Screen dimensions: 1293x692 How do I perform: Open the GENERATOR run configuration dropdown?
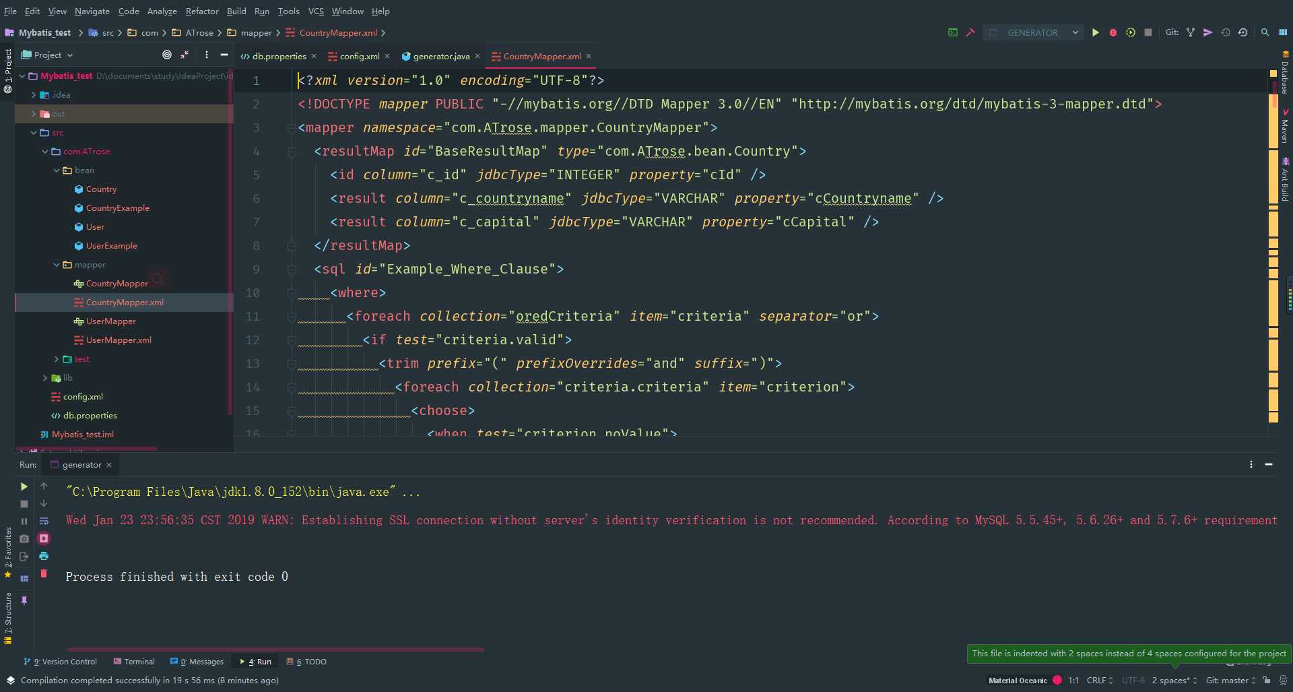1033,32
